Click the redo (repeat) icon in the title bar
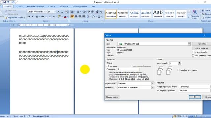Image resolution: width=211 pixels, height=118 pixels. coord(13,2)
